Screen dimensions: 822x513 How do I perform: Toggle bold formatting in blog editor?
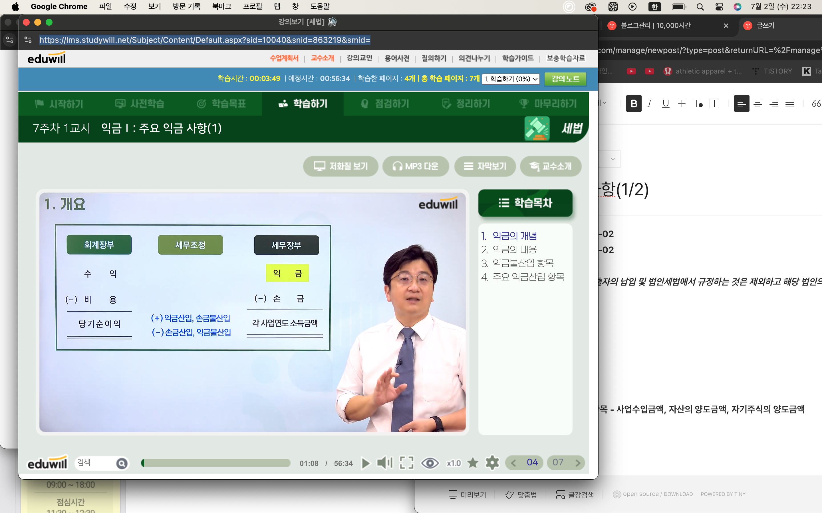[x=634, y=103]
